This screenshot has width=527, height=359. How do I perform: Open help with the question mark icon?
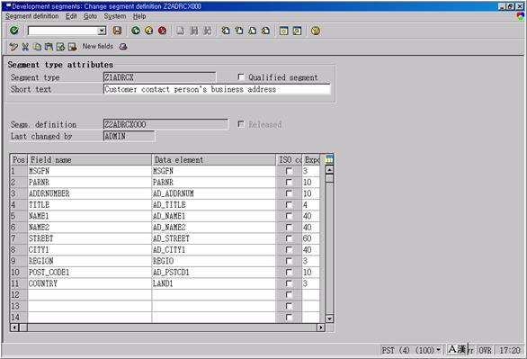coord(316,31)
